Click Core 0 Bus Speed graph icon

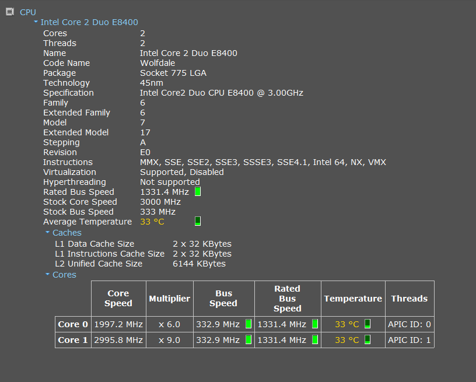[249, 324]
